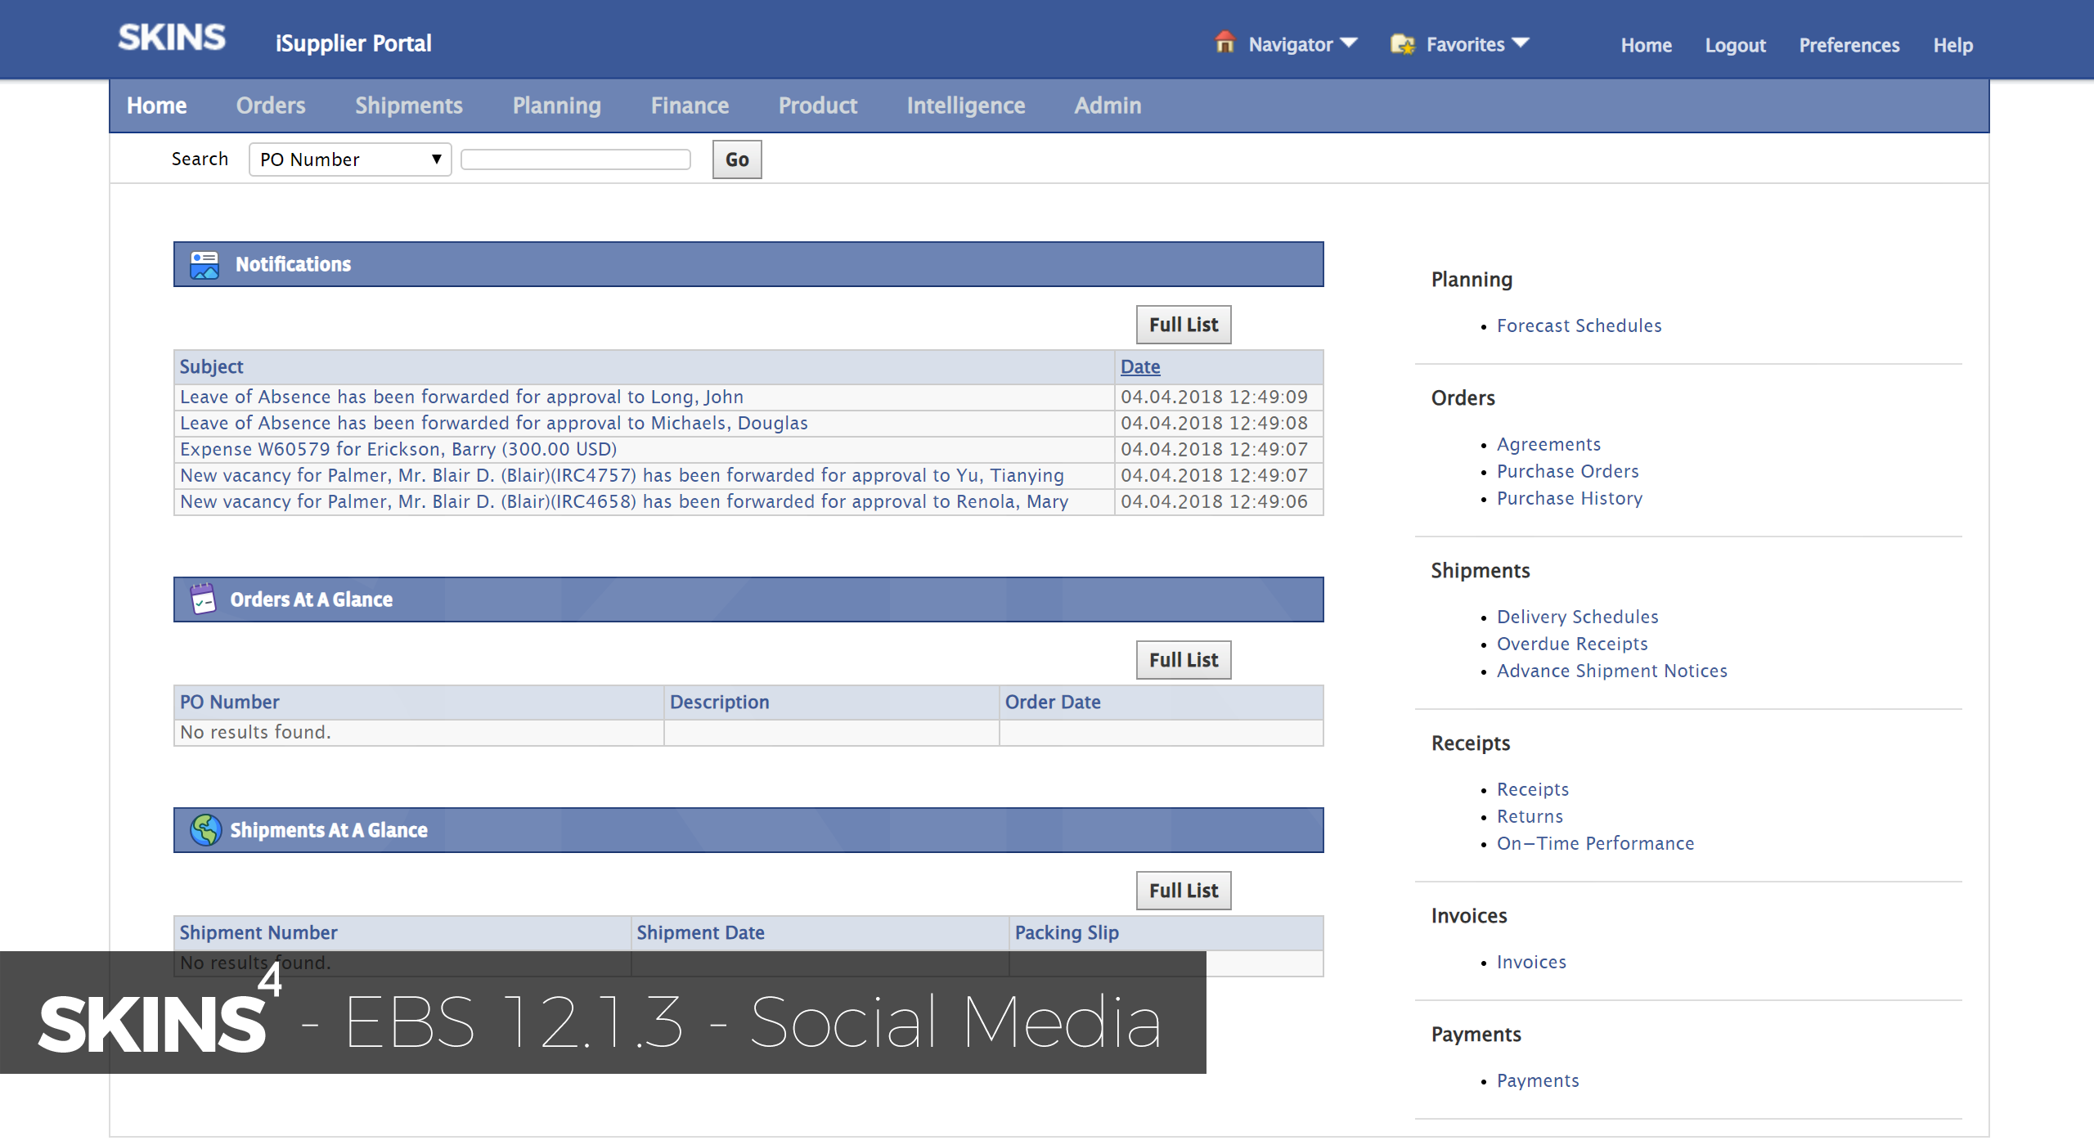Image resolution: width=2094 pixels, height=1145 pixels.
Task: Open the Shipments tab
Action: click(x=409, y=106)
